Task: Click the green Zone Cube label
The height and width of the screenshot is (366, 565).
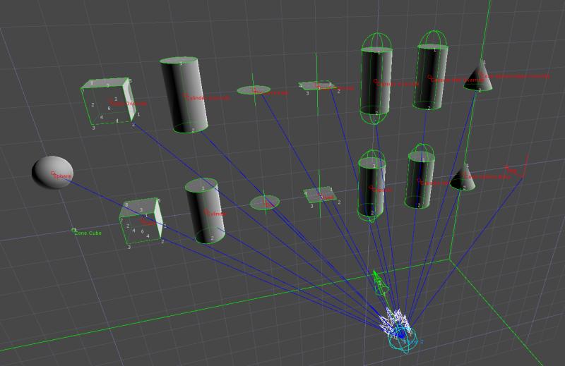Action: 90,231
